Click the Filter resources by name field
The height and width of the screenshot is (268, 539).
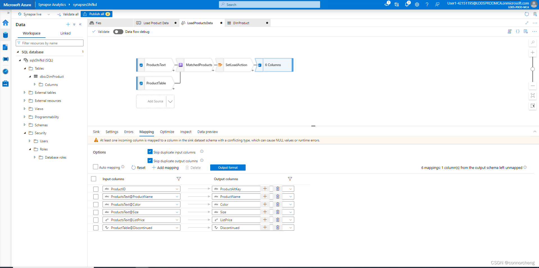49,43
